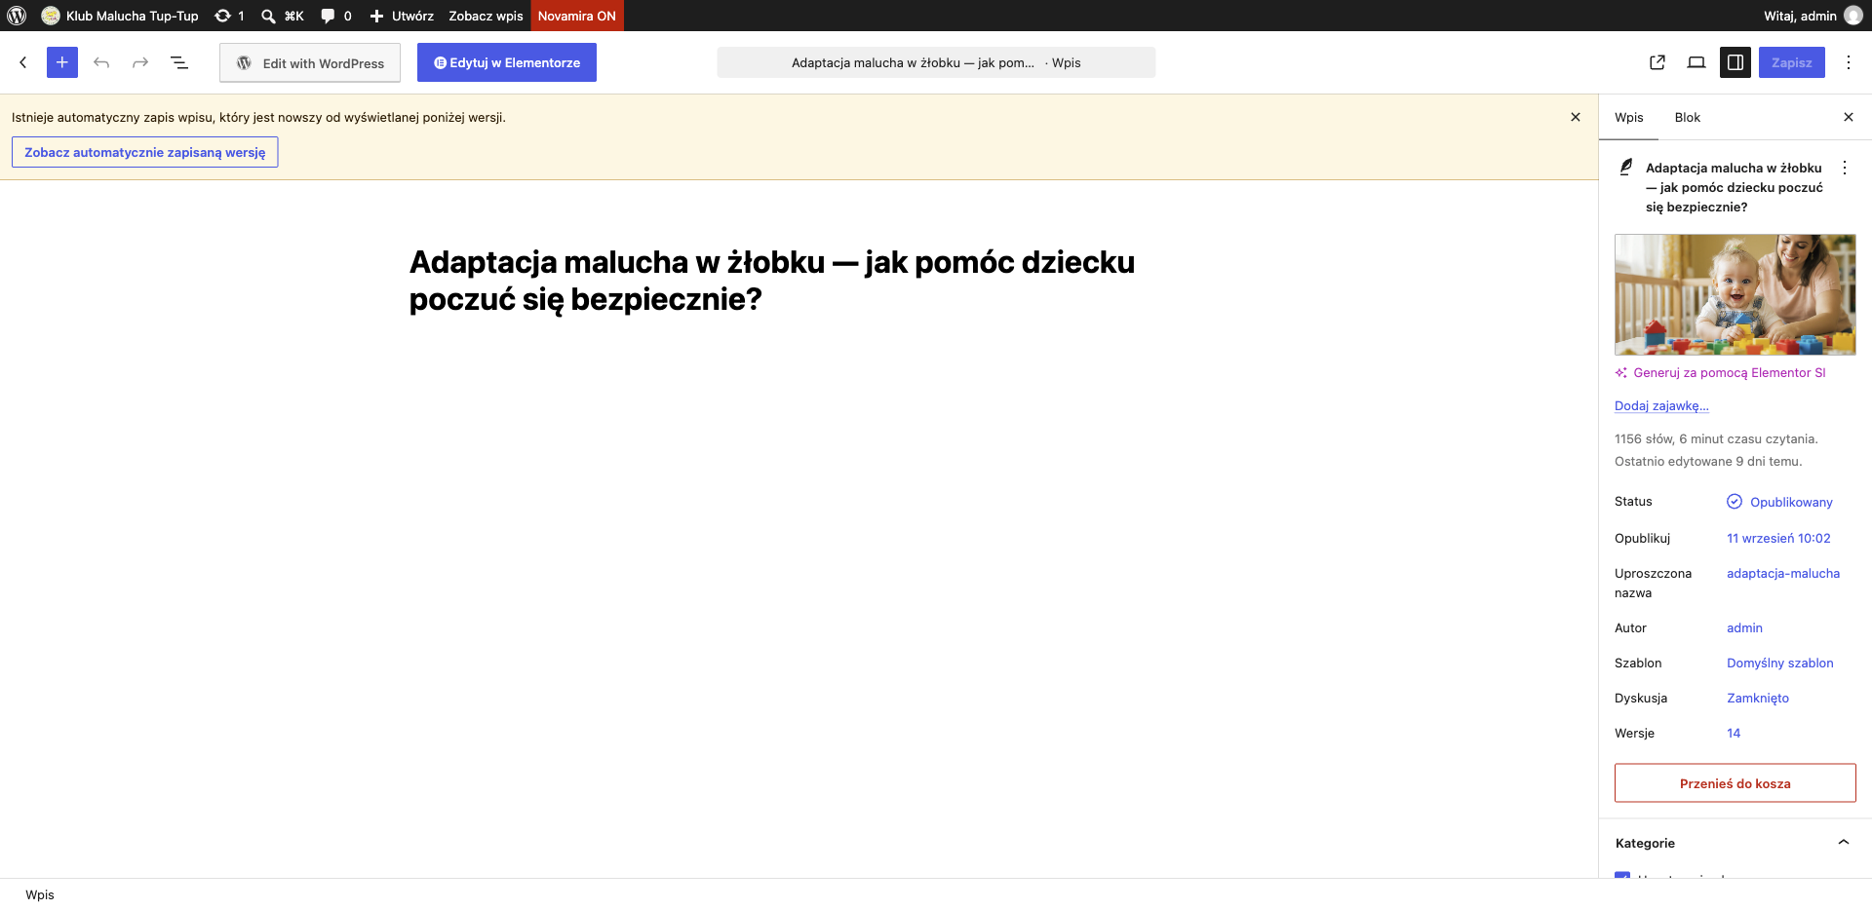
Task: Redo the last undone change
Action: coord(140,62)
